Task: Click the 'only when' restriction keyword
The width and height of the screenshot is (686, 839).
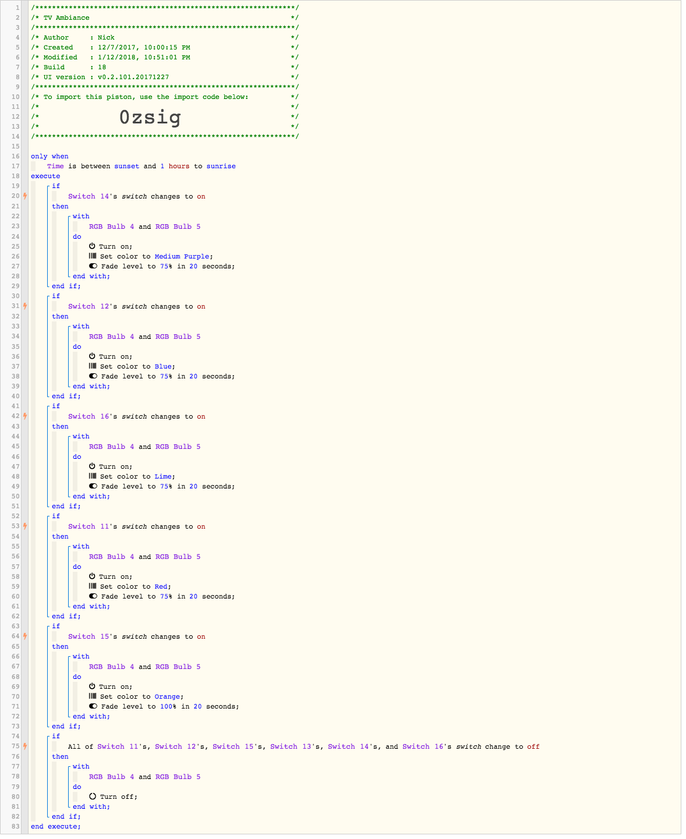Action: [49, 156]
